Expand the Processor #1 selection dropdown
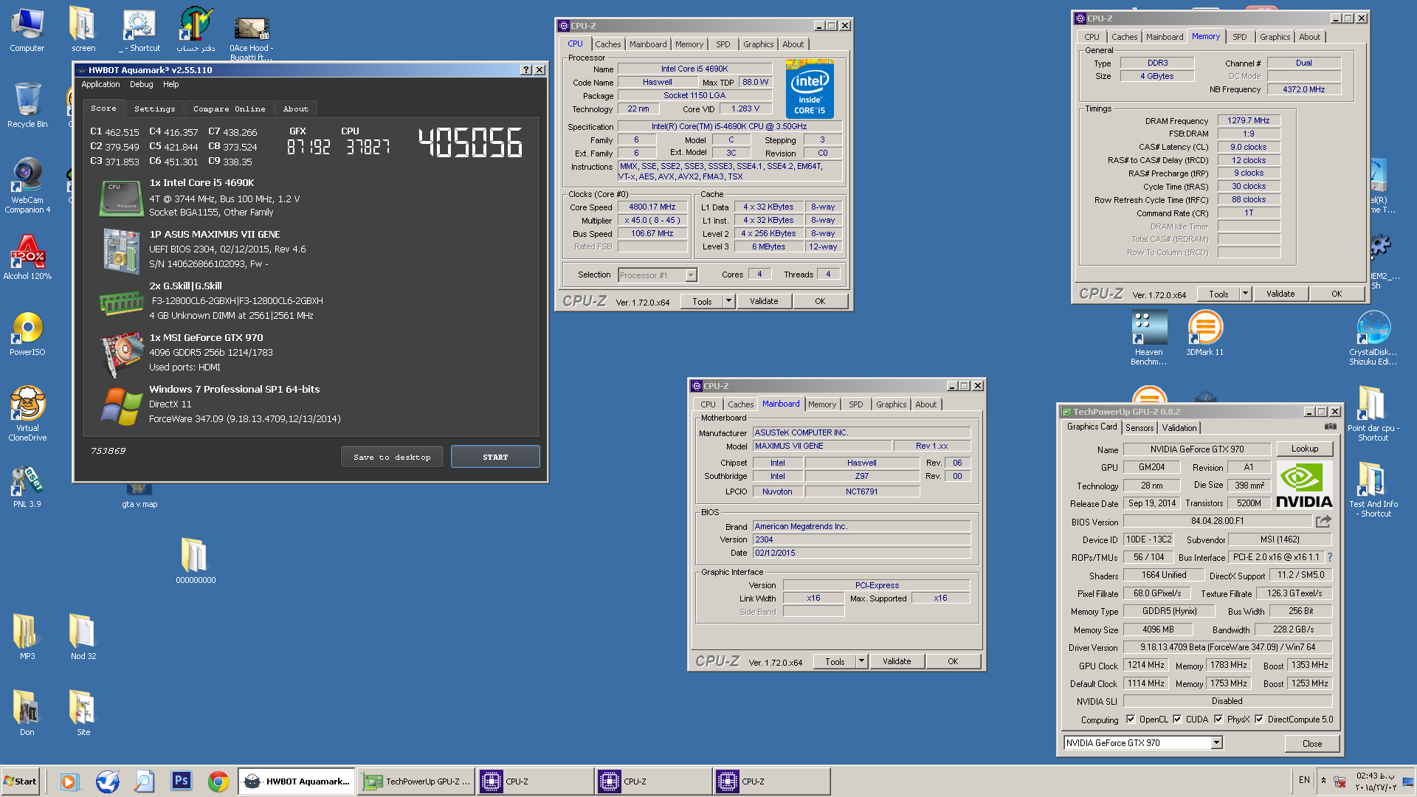Viewport: 1417px width, 797px height. 691,275
